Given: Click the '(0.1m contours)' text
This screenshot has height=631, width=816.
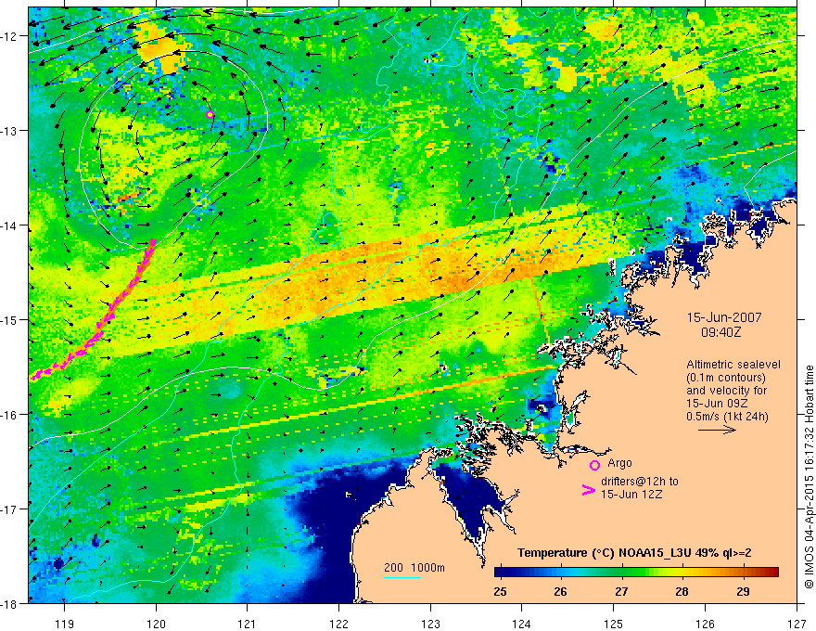Looking at the screenshot, I should (726, 378).
